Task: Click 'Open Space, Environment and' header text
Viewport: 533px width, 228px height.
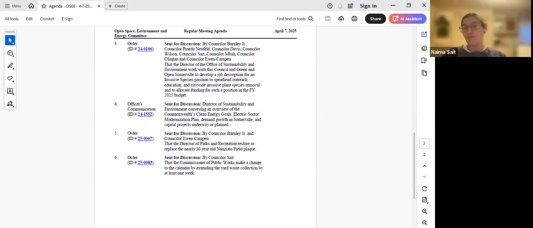Action: pyautogui.click(x=140, y=31)
